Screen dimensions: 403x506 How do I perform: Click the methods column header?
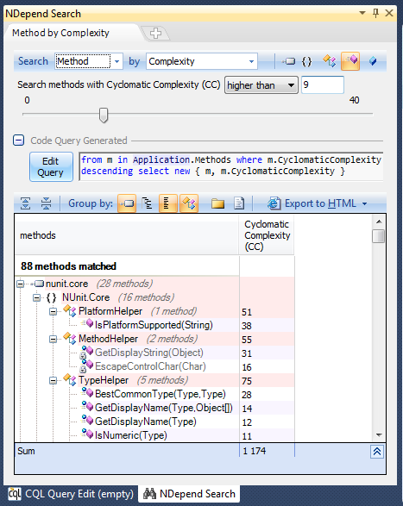coord(127,235)
